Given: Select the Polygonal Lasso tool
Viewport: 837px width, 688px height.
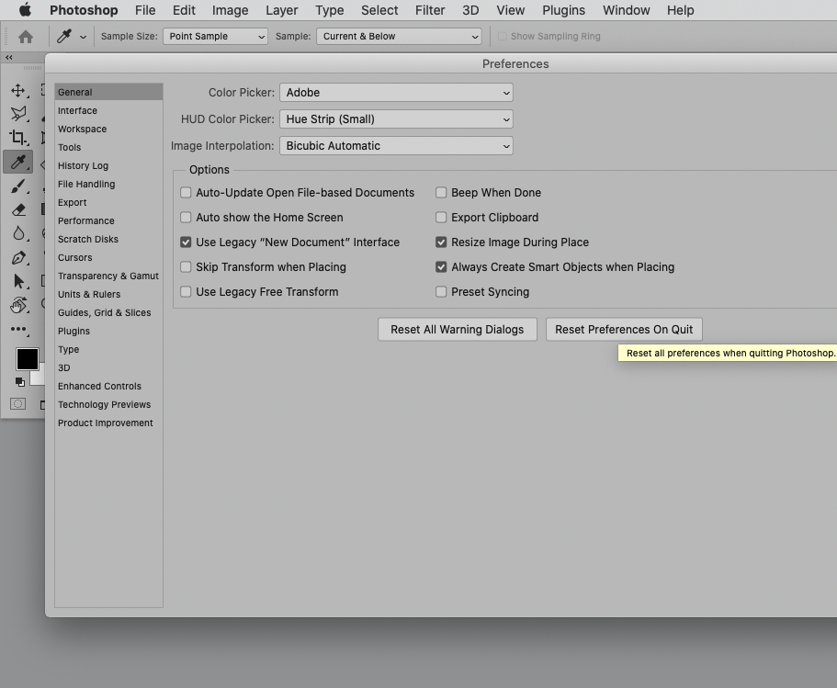Looking at the screenshot, I should 18,113.
